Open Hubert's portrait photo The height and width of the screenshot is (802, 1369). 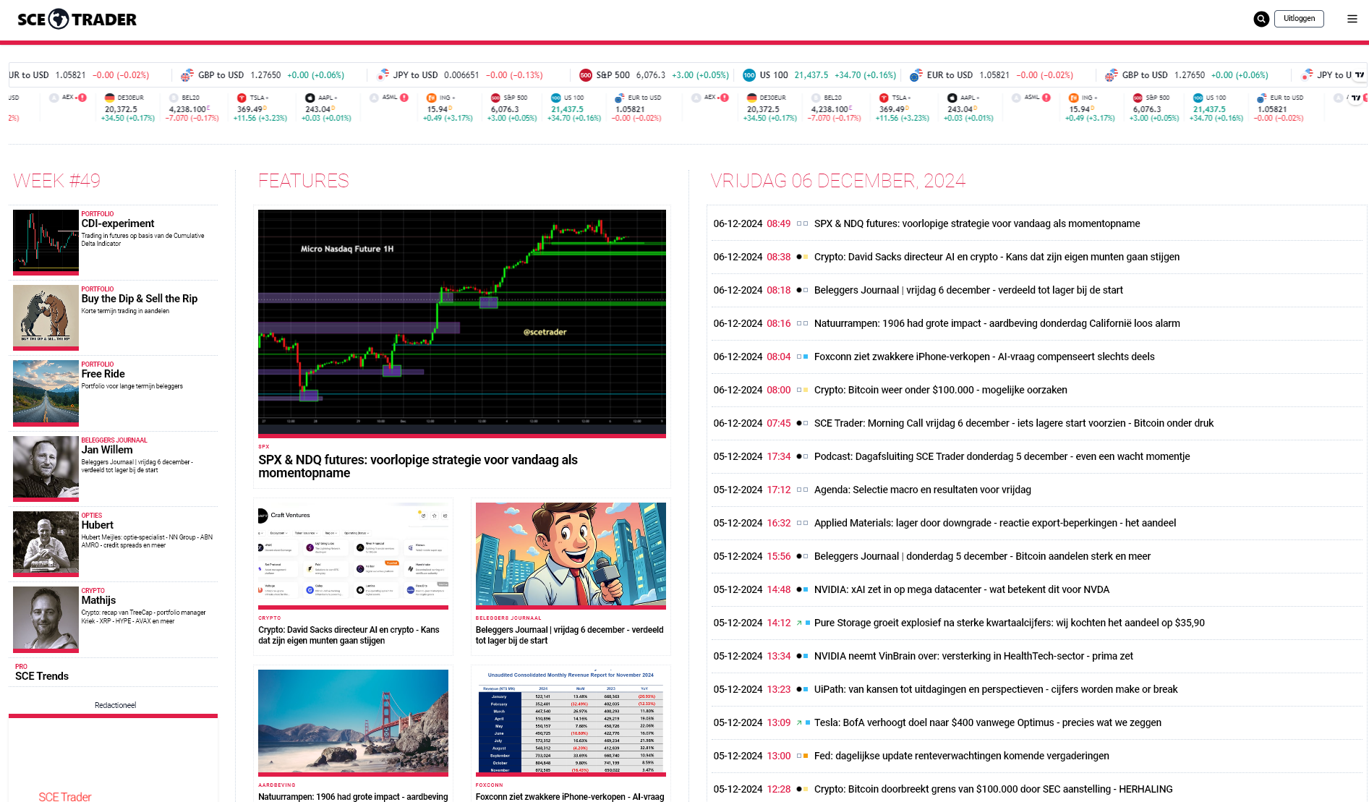click(x=46, y=543)
